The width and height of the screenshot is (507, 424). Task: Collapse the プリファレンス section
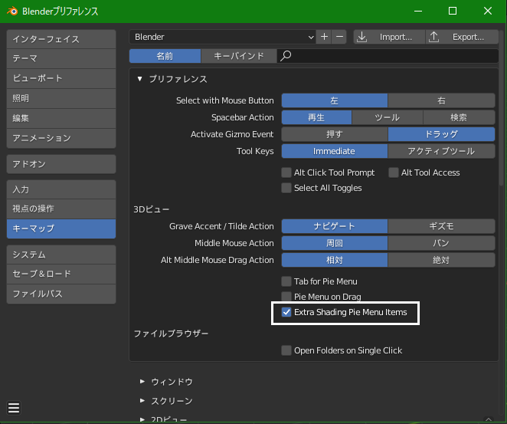[x=139, y=79]
